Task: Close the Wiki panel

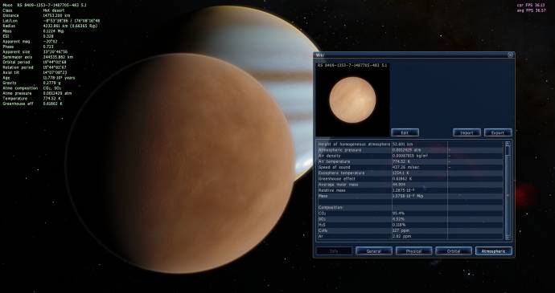Action: [x=510, y=55]
